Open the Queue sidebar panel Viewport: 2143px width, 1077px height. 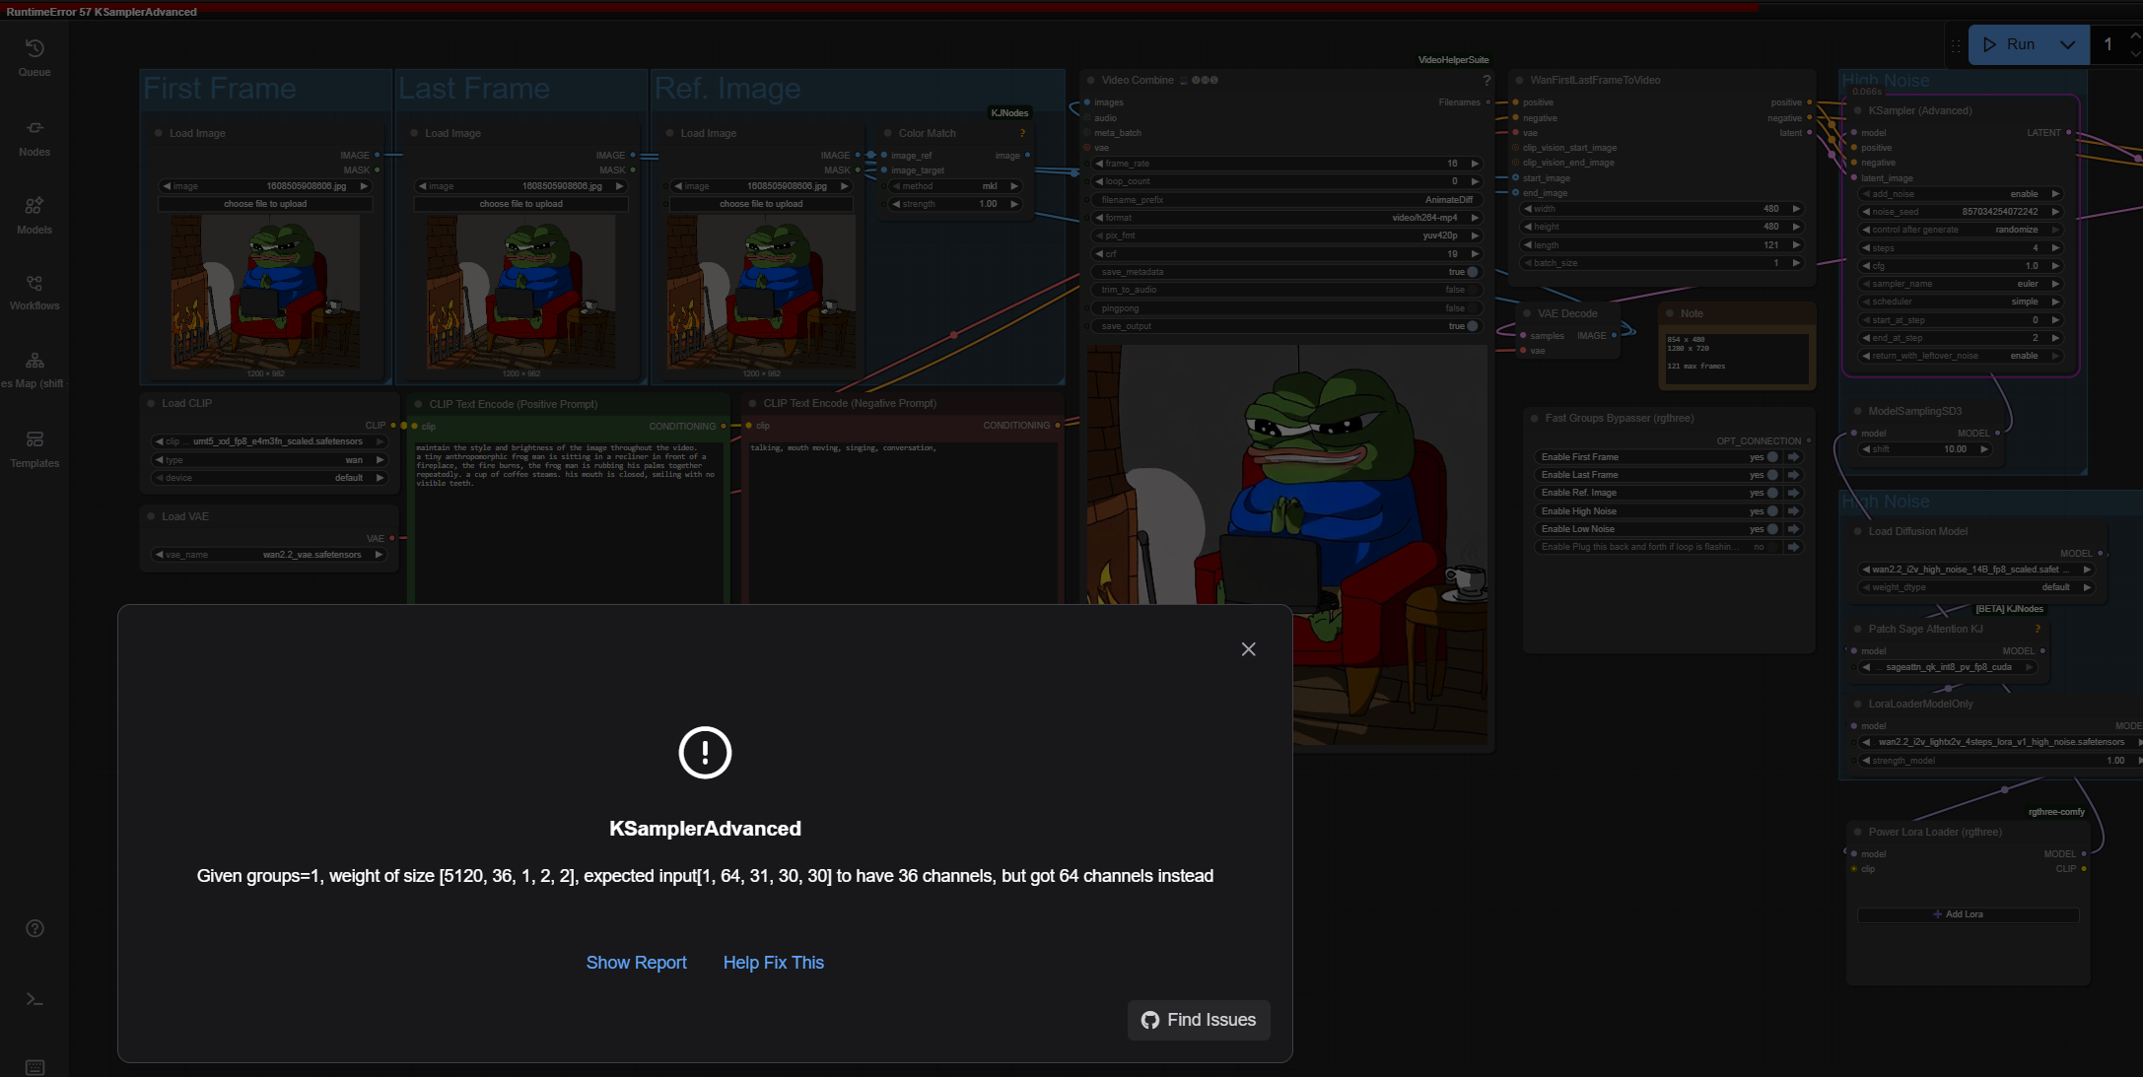[x=35, y=57]
